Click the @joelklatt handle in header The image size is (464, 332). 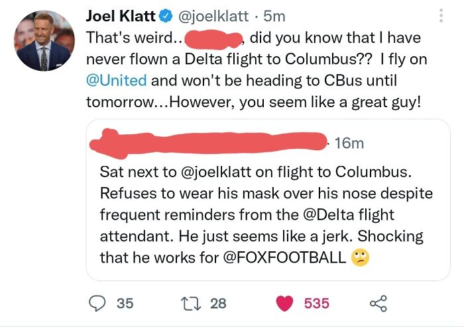coord(213,15)
